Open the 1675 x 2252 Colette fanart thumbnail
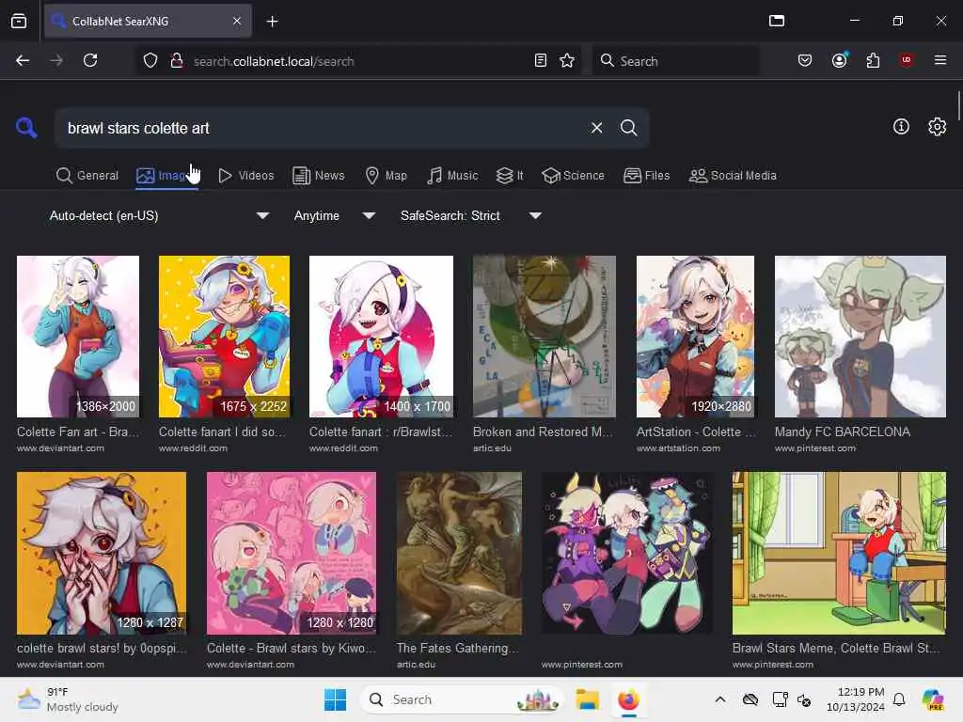 pos(224,337)
